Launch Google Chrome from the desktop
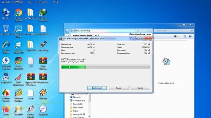Screen dimensions: 211x118 click(18, 15)
